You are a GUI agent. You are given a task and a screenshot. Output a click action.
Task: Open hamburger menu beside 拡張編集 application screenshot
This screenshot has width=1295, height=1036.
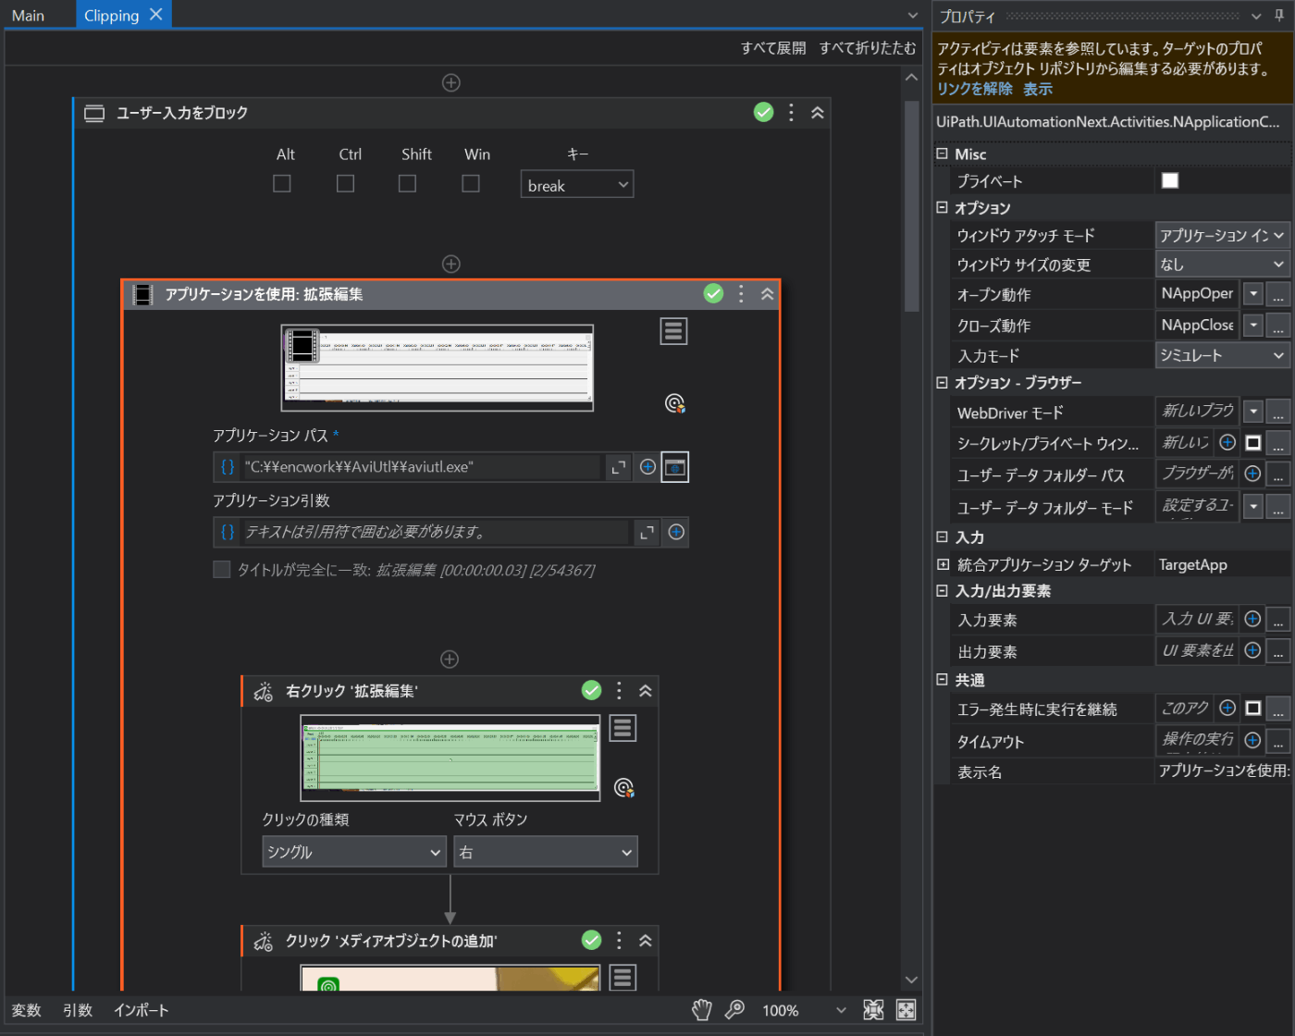click(673, 331)
